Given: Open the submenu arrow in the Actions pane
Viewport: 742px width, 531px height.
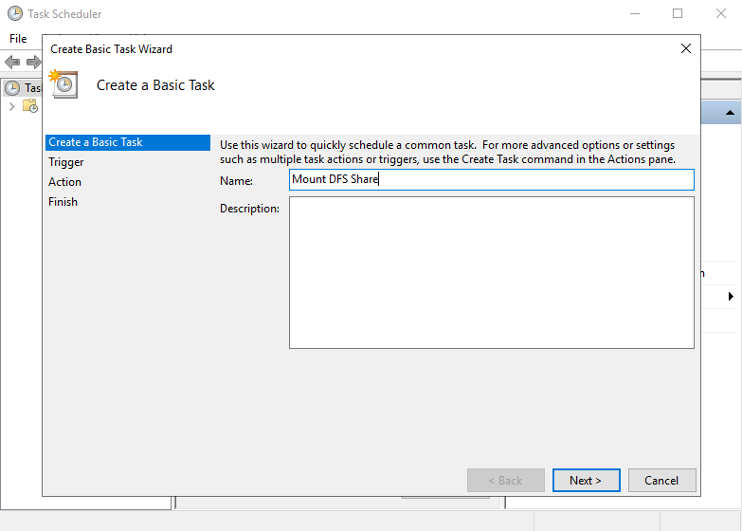Looking at the screenshot, I should pos(731,297).
